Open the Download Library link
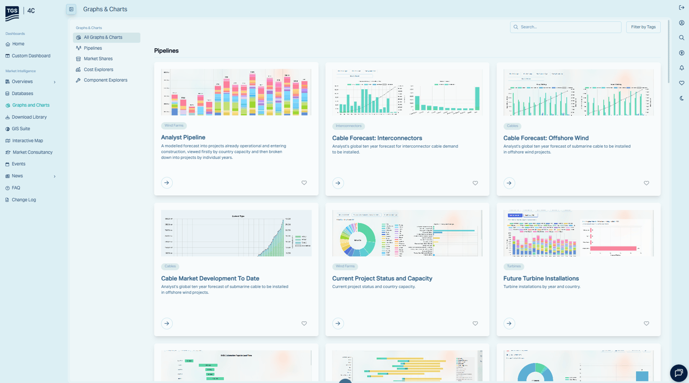This screenshot has height=383, width=689. point(29,117)
